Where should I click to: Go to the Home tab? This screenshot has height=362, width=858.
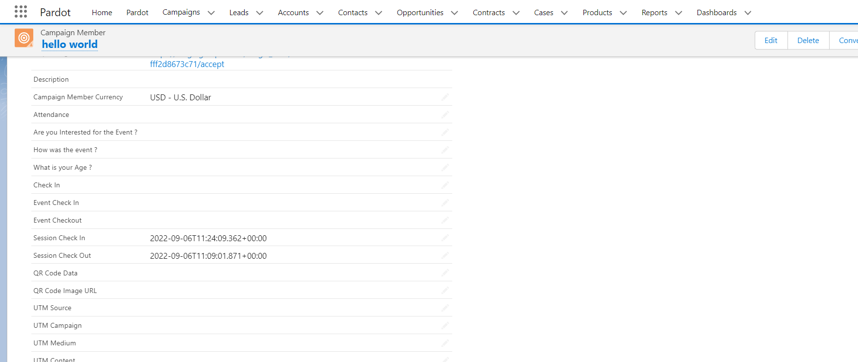click(102, 13)
